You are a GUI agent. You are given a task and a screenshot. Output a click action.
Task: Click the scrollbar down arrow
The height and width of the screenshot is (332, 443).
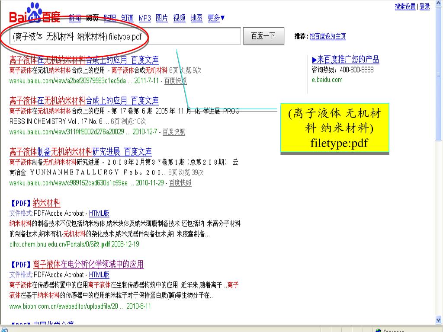[439, 320]
